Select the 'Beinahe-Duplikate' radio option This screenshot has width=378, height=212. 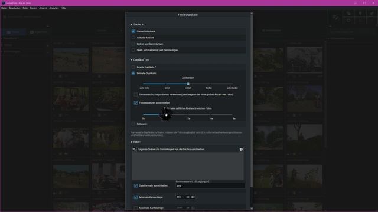[x=133, y=73]
